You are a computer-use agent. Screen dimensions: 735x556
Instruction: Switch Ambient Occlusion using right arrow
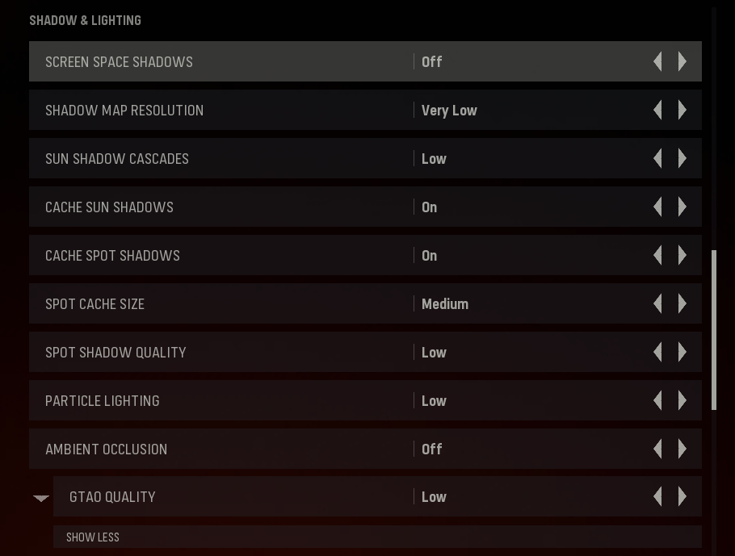pos(682,449)
